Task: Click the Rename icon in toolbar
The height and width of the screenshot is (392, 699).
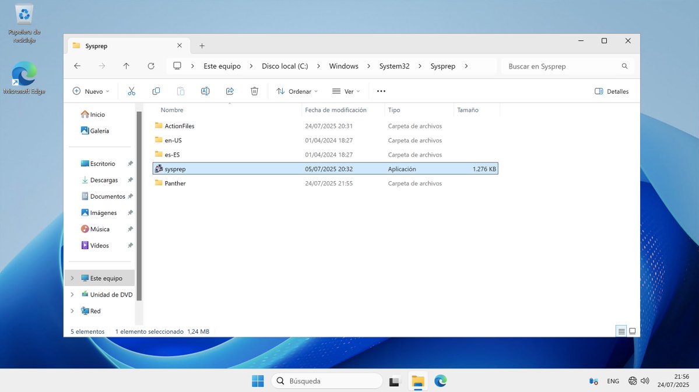Action: point(205,91)
